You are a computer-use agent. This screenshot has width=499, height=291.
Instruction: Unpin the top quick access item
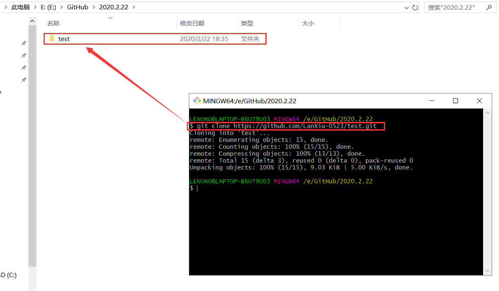pos(23,43)
